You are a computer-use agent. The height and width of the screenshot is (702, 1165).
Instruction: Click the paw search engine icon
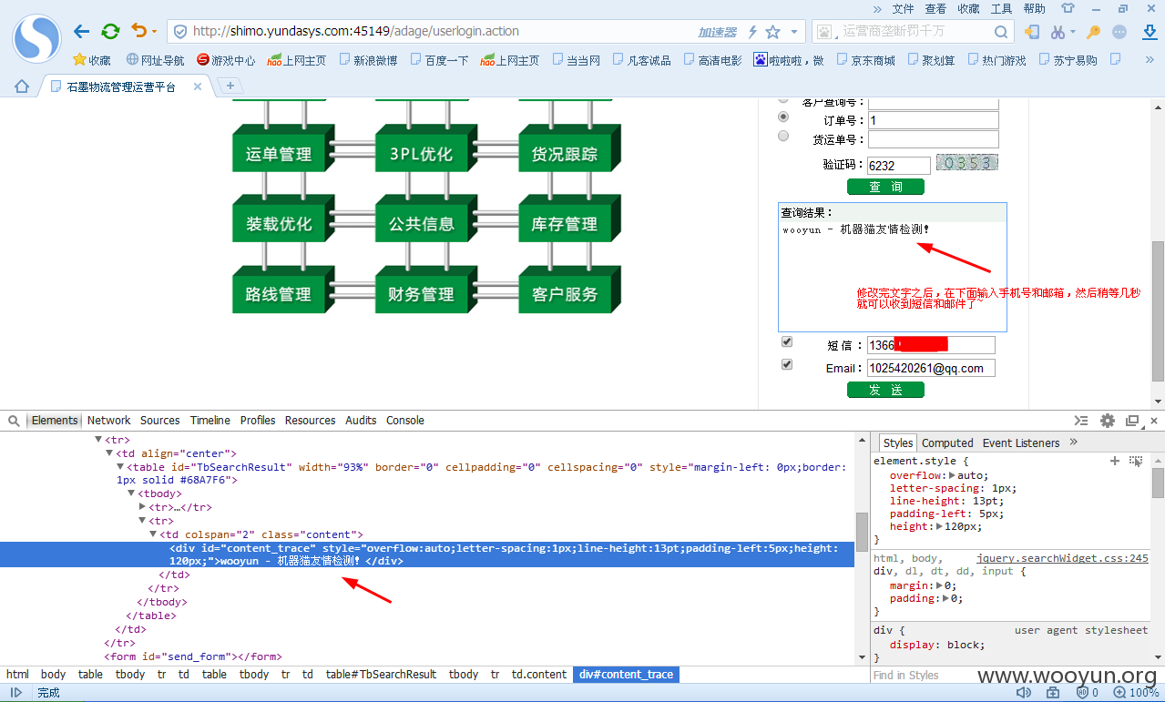tap(824, 32)
